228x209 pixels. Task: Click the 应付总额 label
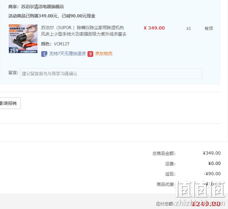165,204
